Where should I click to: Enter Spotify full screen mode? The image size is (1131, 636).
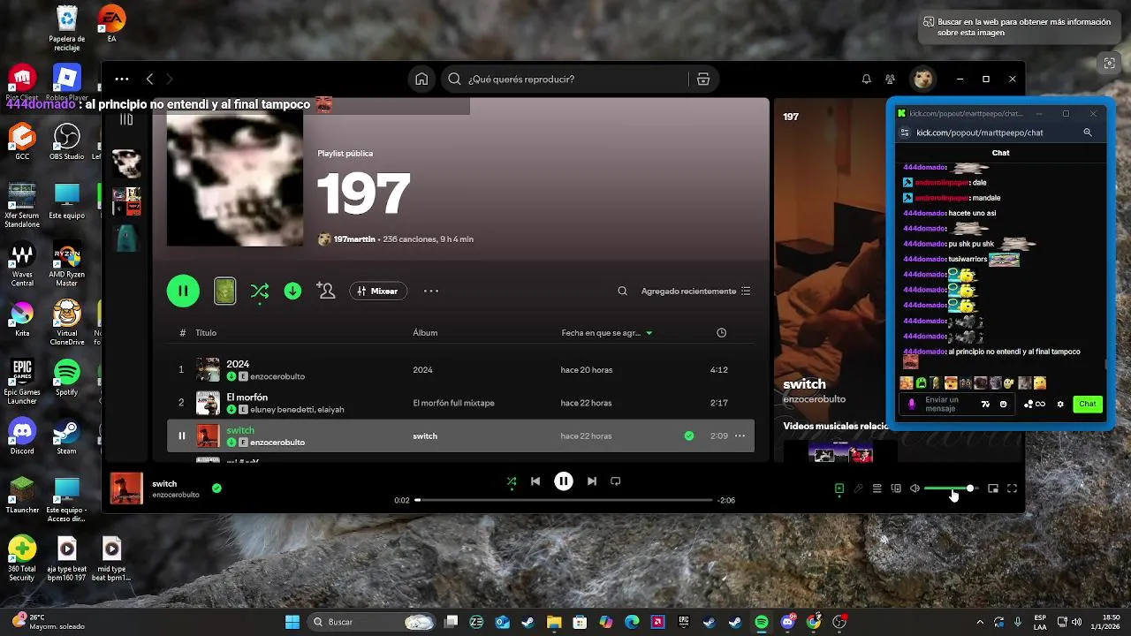[x=1013, y=488]
